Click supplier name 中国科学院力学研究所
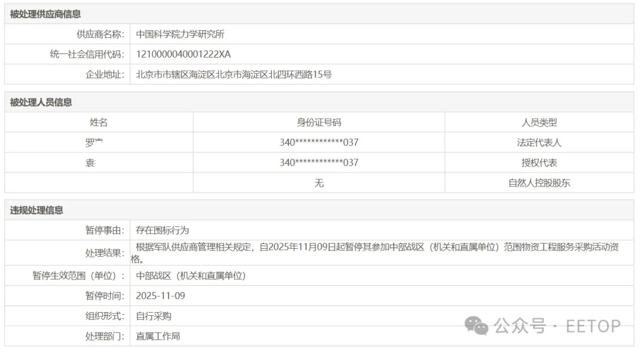Screen dimensions: 641x352 (180, 34)
